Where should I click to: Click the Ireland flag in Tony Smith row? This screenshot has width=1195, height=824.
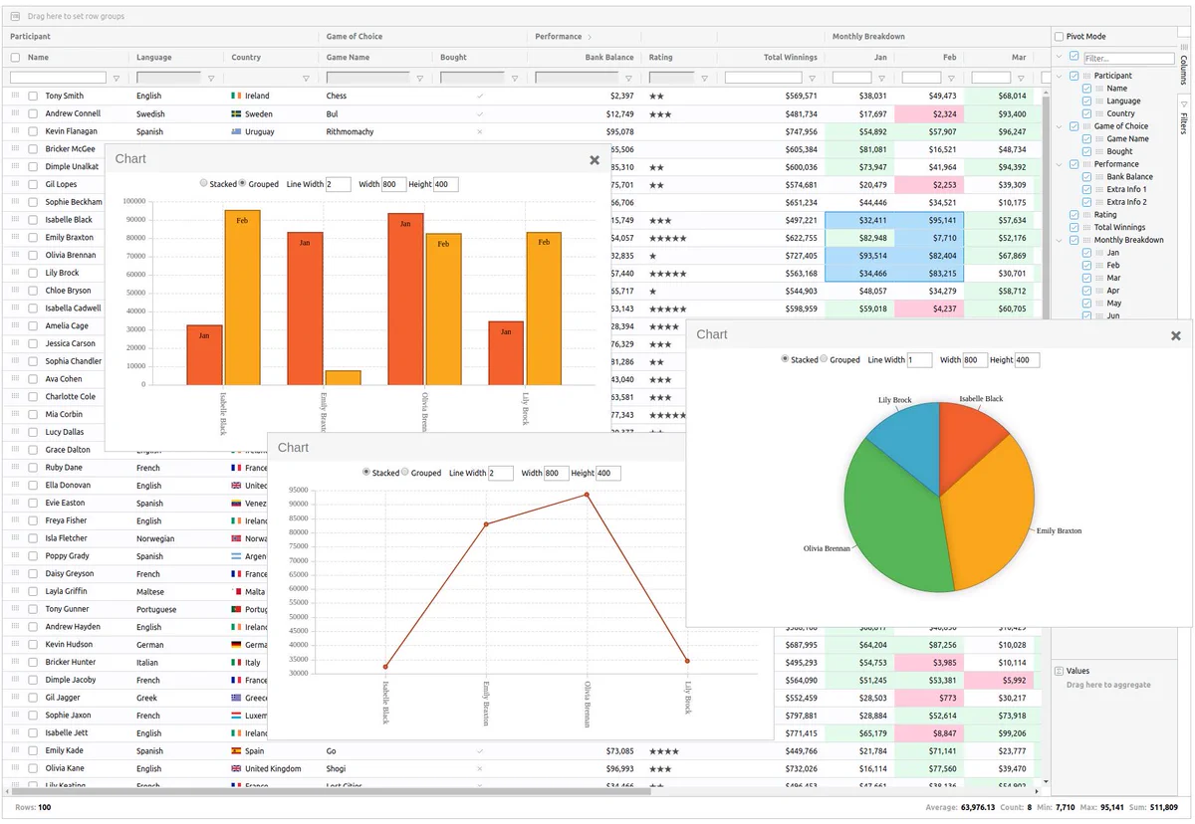(x=236, y=96)
